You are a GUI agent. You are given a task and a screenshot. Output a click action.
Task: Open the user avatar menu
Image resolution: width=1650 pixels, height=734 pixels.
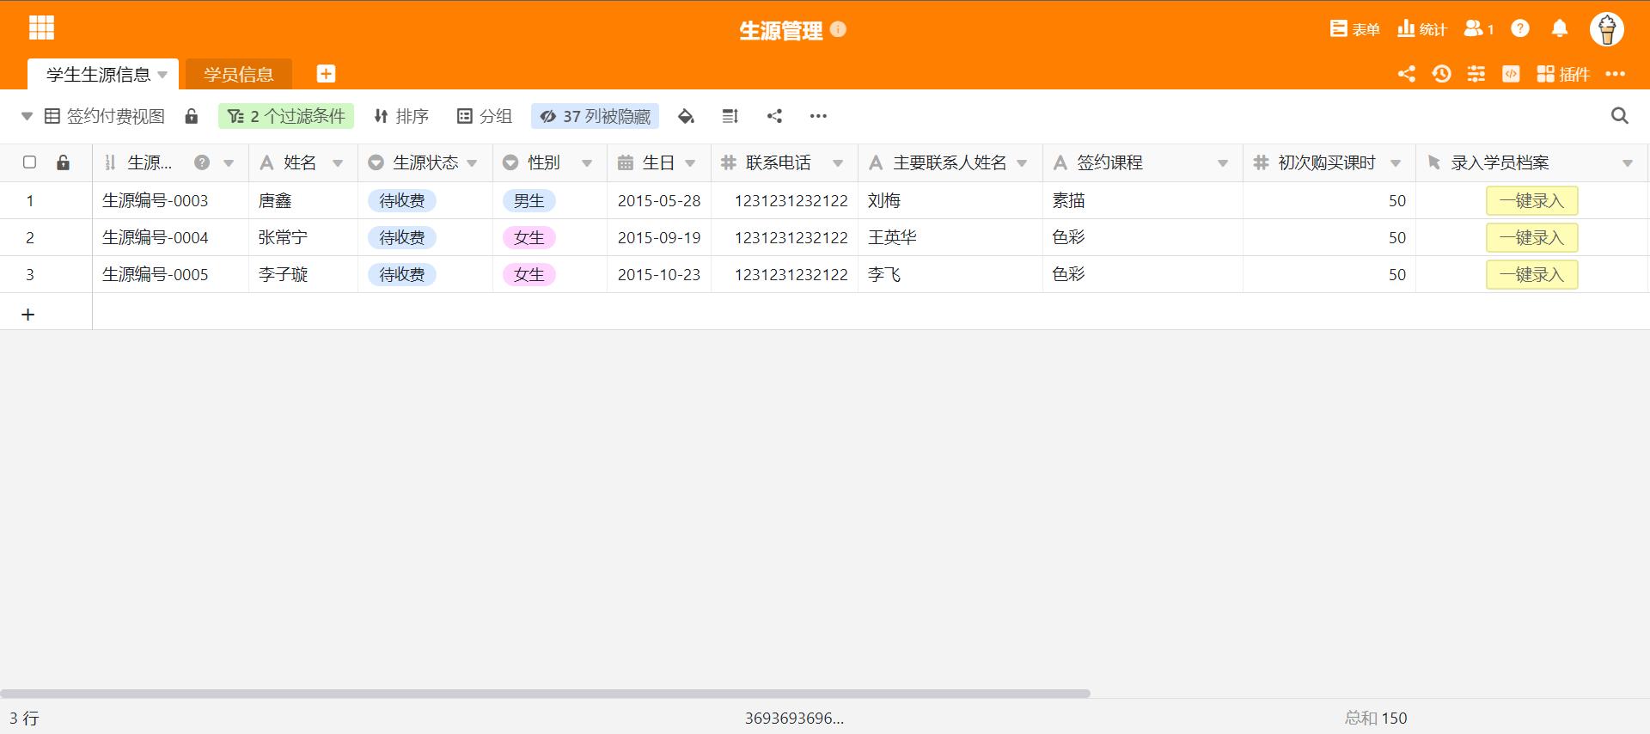point(1607,29)
